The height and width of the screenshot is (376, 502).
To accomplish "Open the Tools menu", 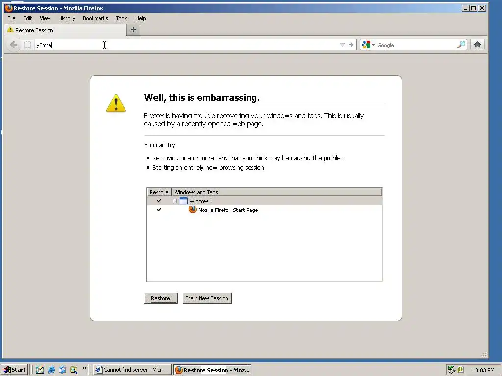I will [x=122, y=18].
